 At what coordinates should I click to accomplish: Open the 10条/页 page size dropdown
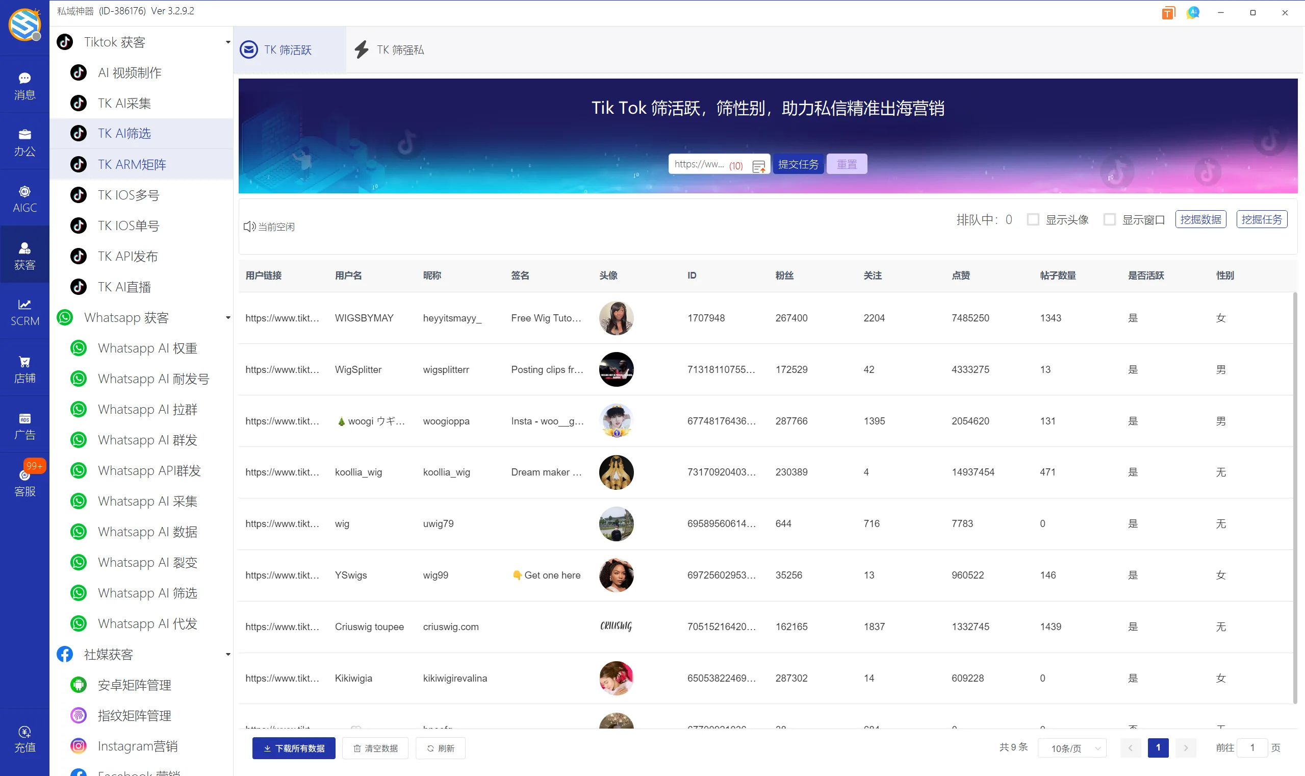point(1072,748)
